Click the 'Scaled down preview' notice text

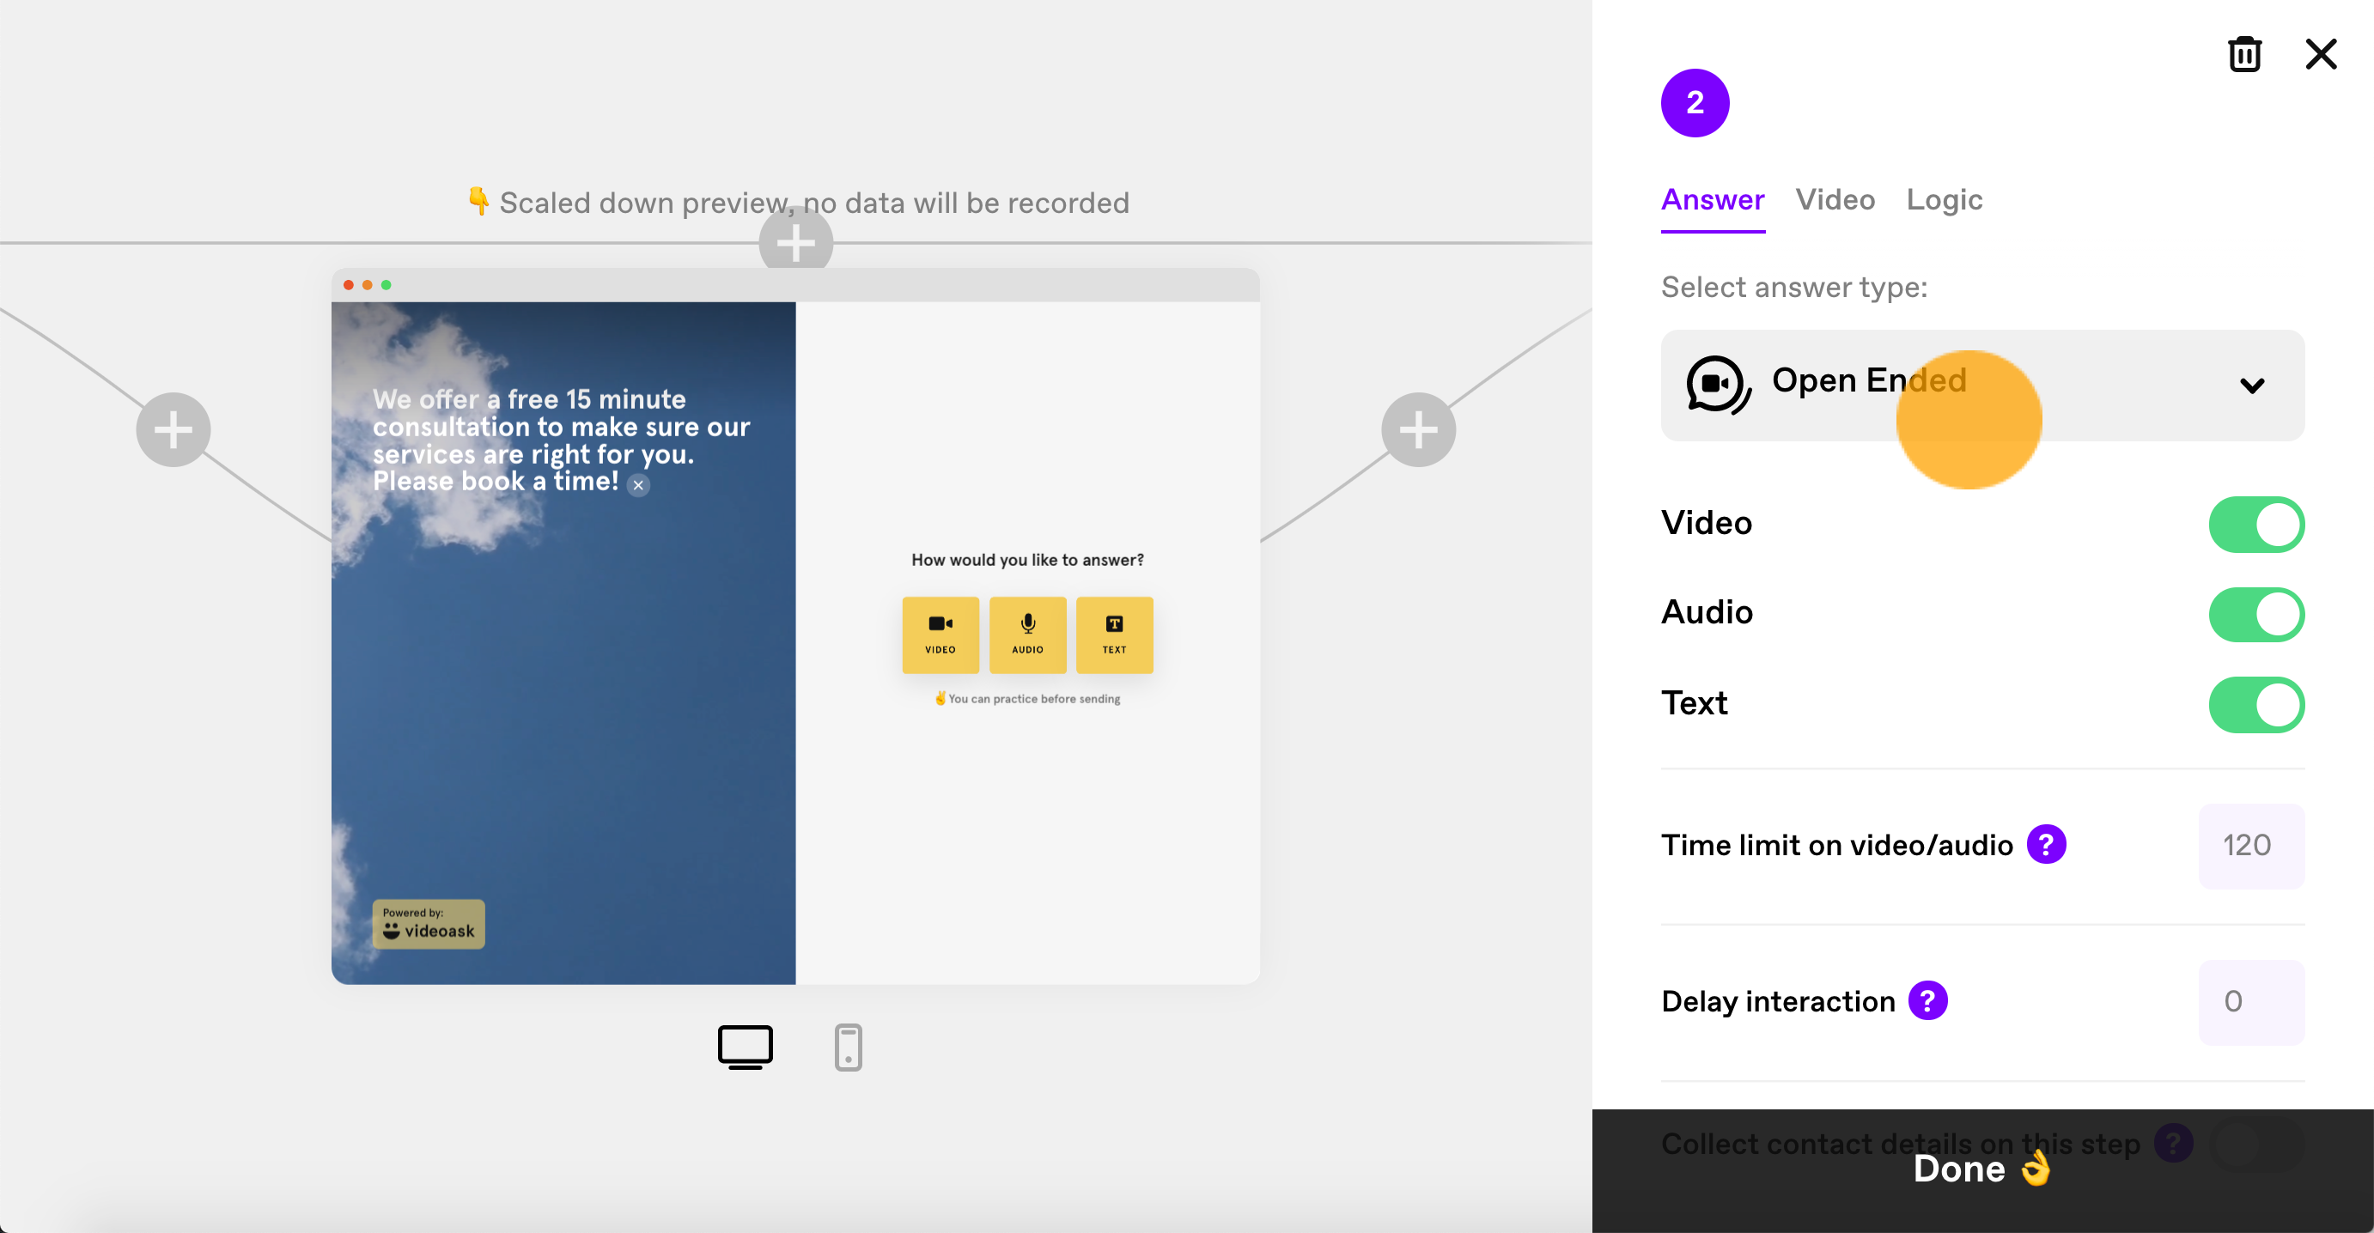coord(798,203)
